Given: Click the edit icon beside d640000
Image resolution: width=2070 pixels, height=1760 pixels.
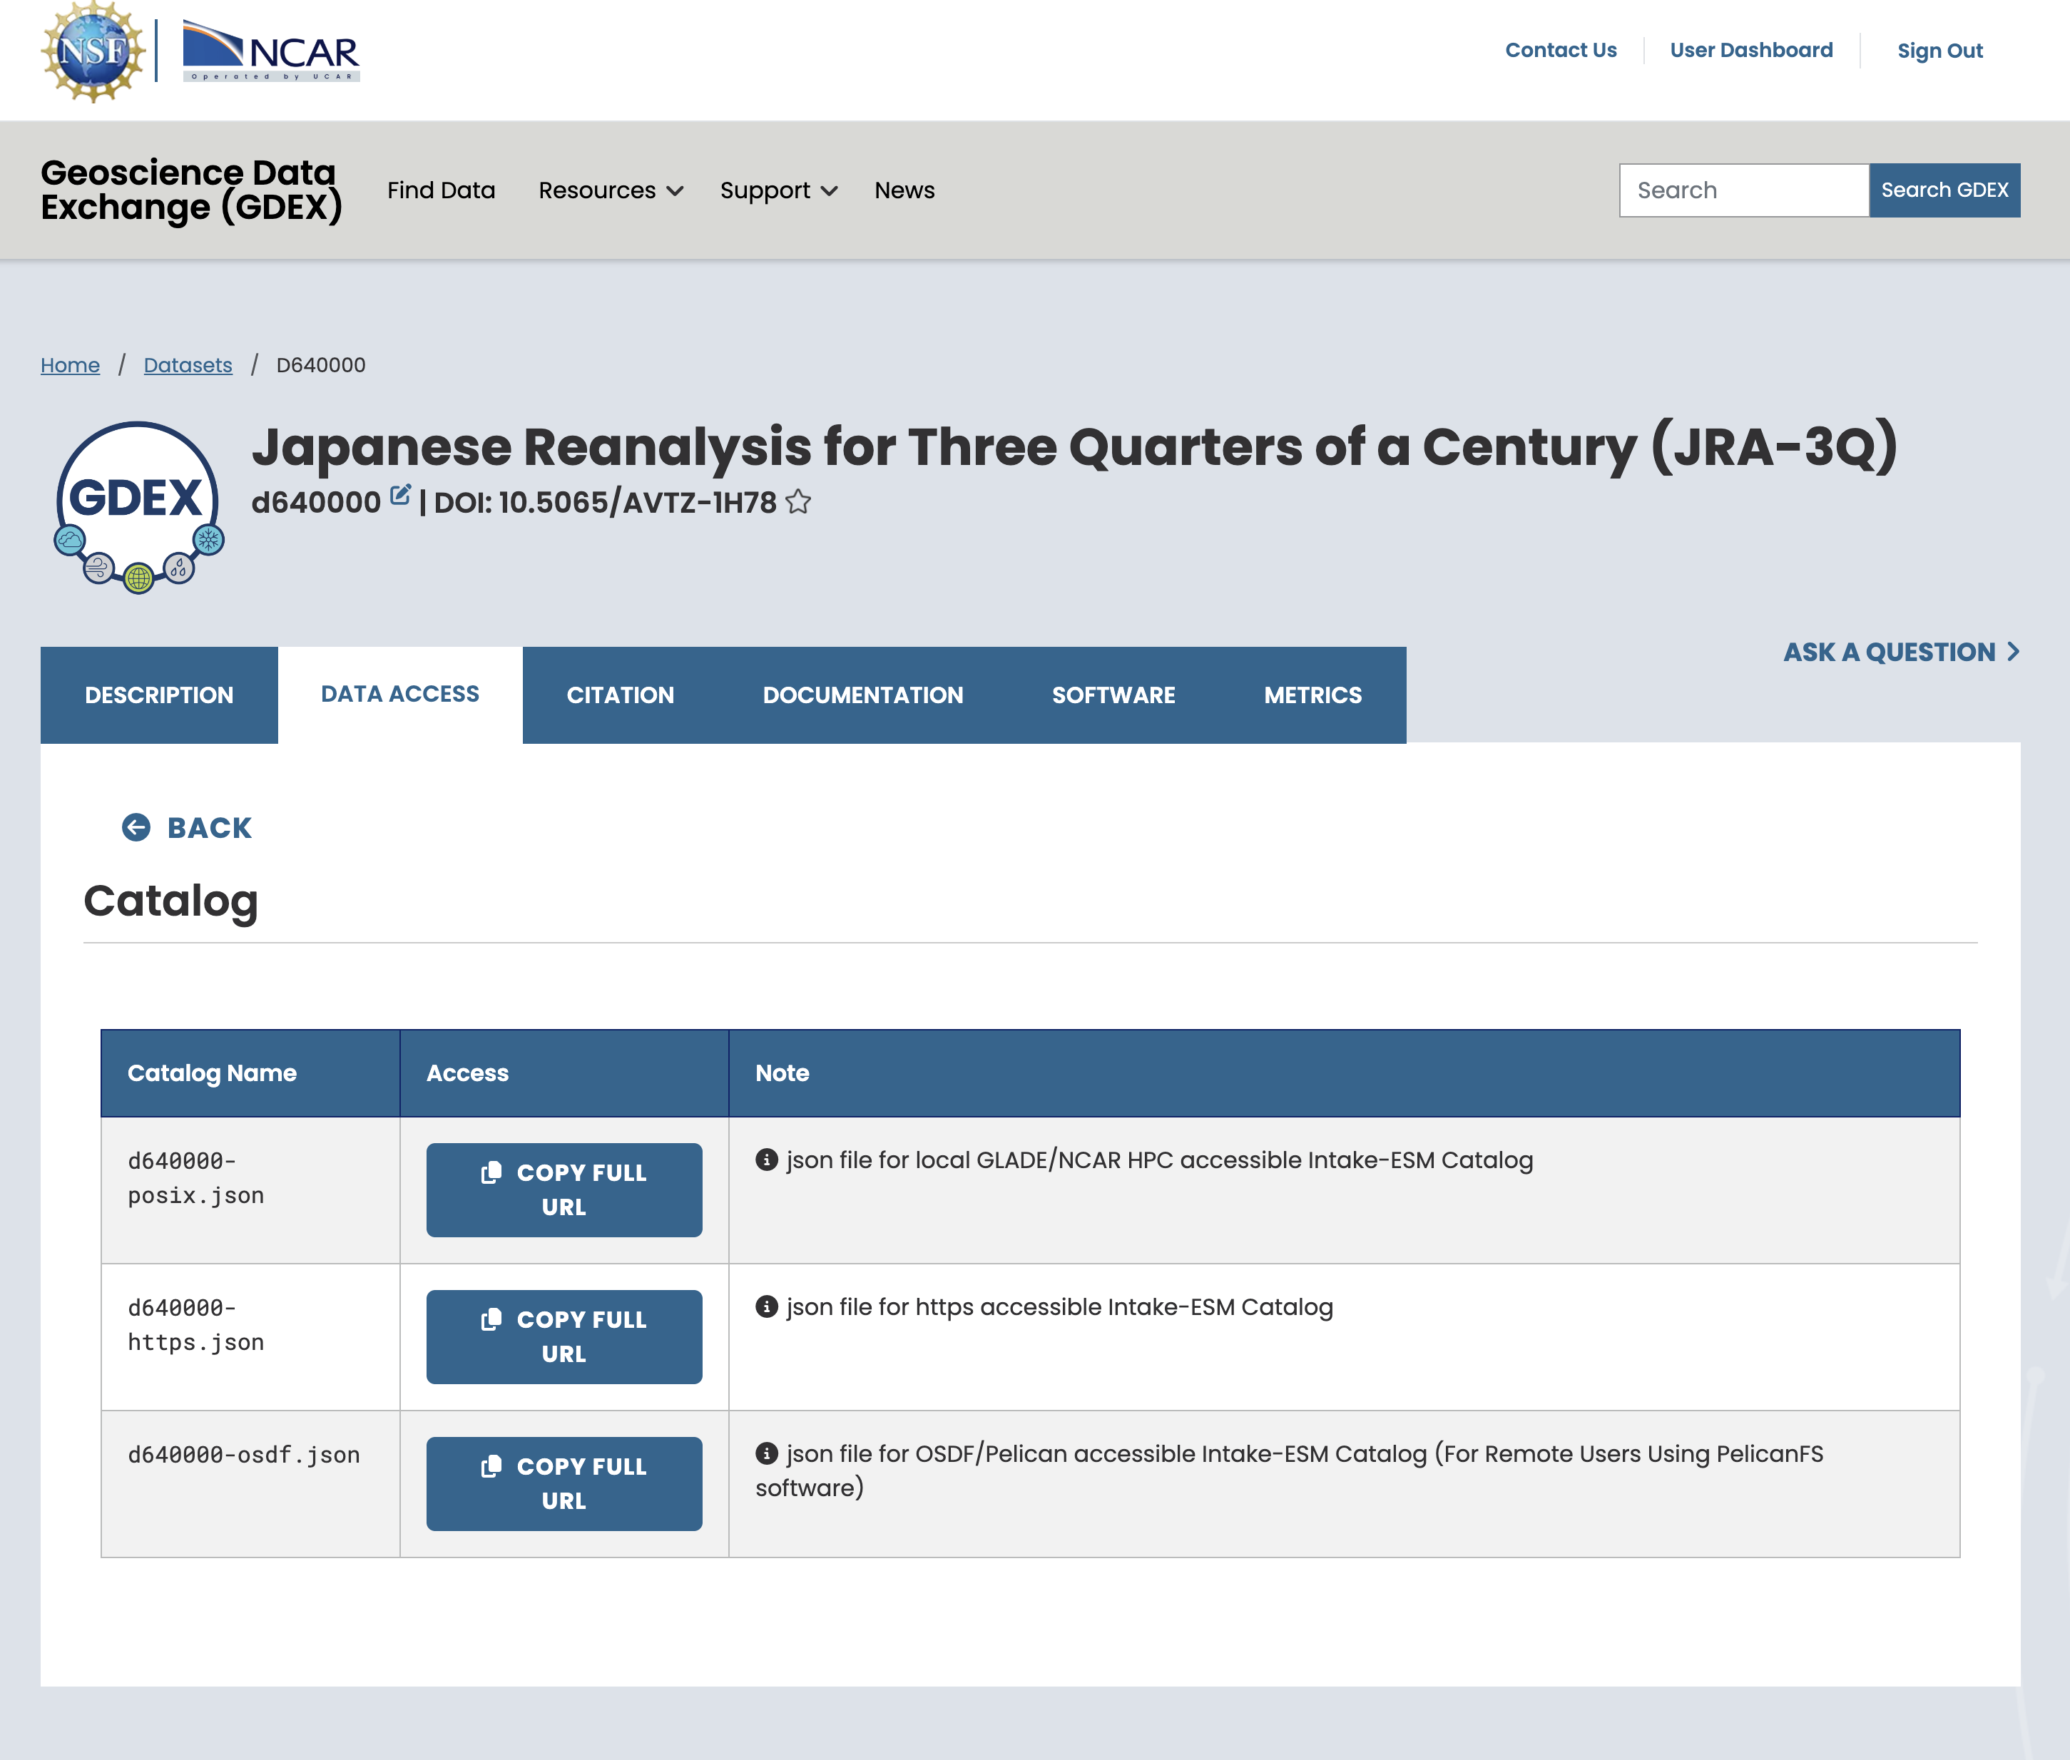Looking at the screenshot, I should pos(400,496).
